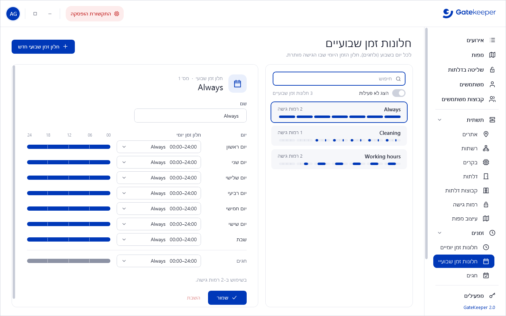The height and width of the screenshot is (316, 506).
Task: Open קבוצות משתמשים via its users icon
Action: coord(492,99)
